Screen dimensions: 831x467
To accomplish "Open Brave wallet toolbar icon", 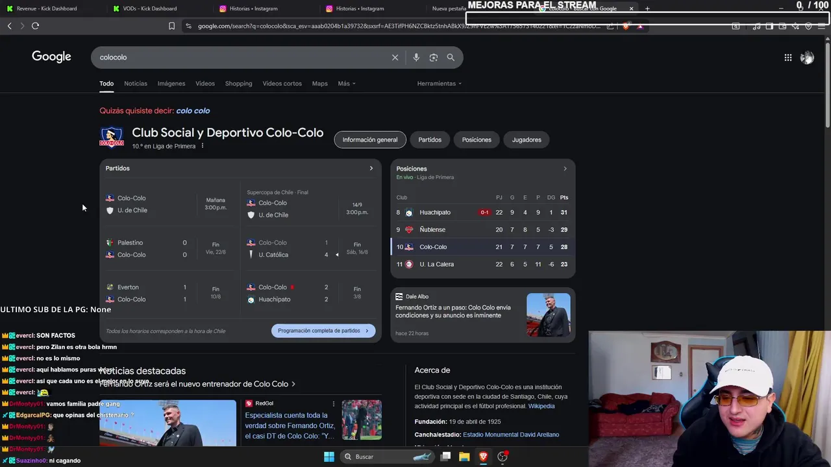I will (782, 26).
